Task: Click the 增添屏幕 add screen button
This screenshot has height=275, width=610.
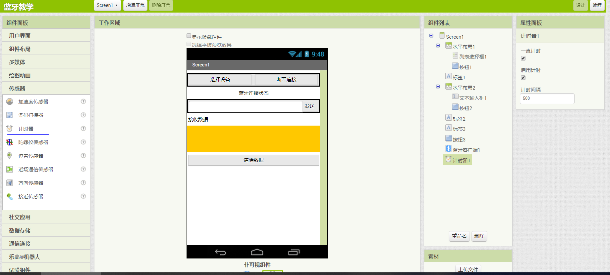Action: tap(135, 5)
